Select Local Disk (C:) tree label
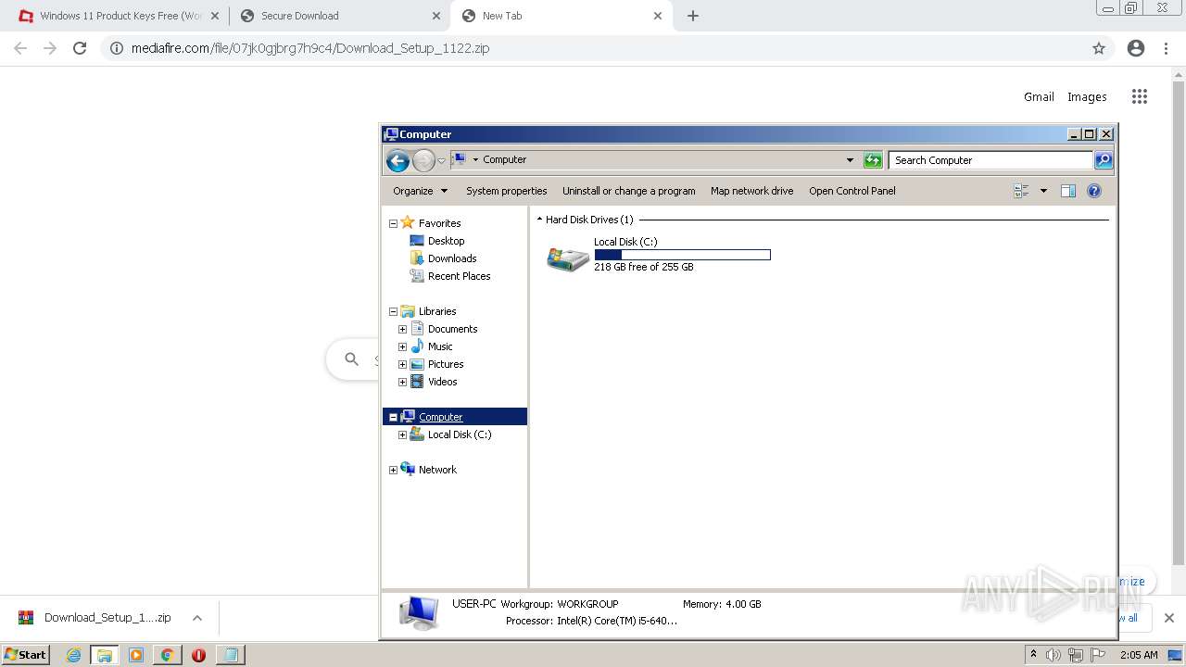Viewport: 1186px width, 667px height. click(460, 434)
